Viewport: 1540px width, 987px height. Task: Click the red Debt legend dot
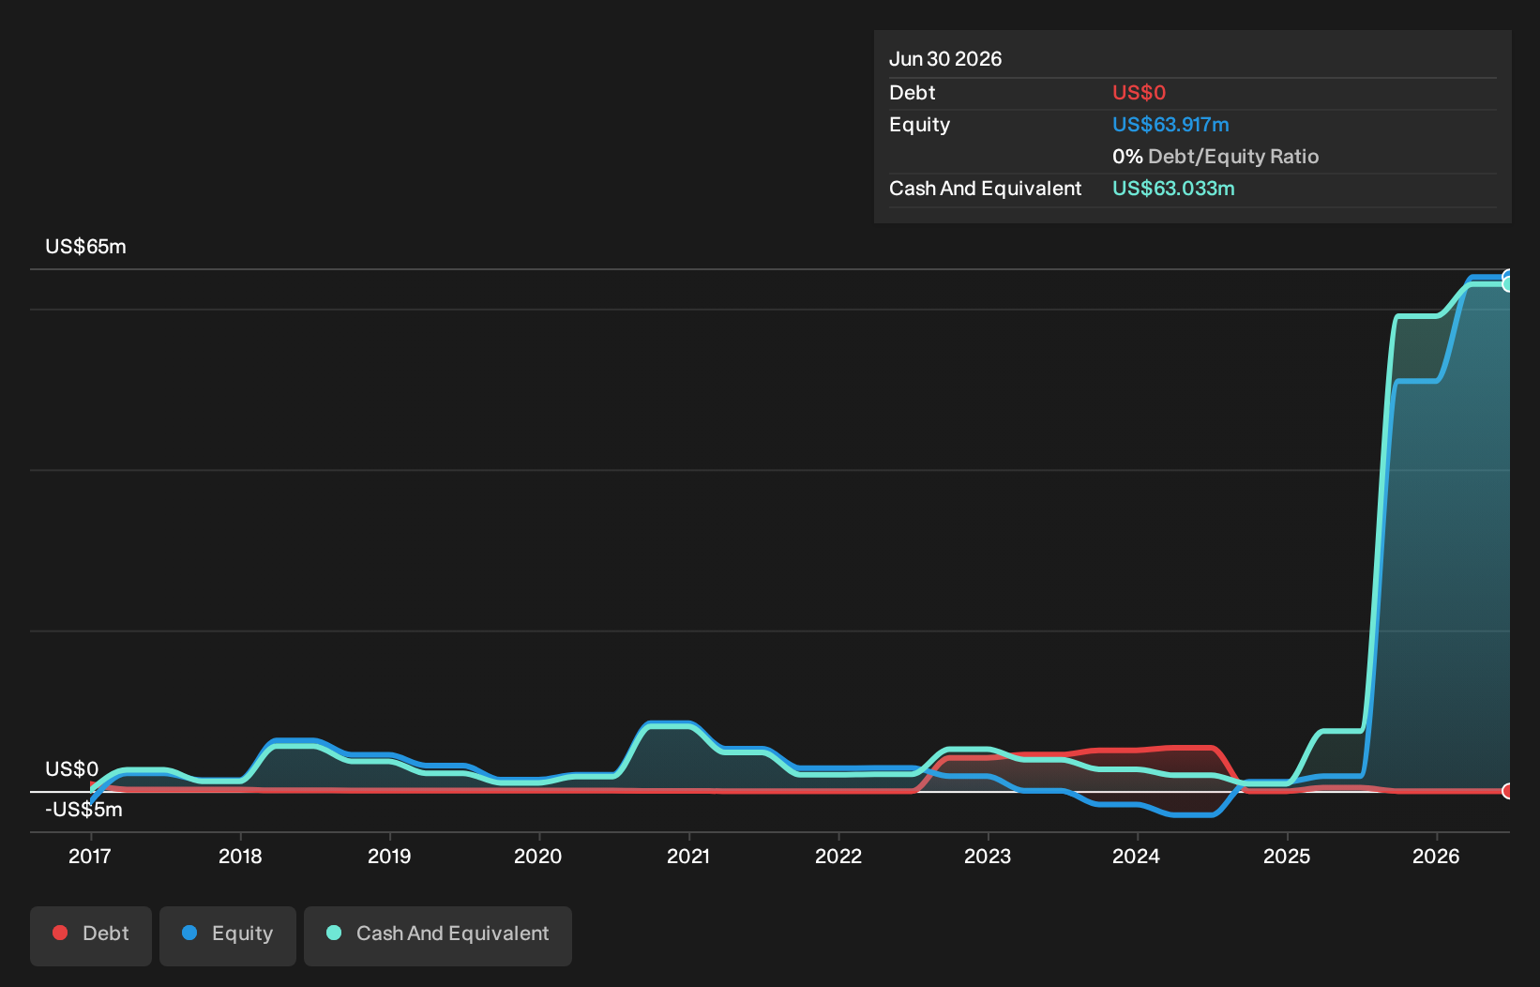click(60, 933)
